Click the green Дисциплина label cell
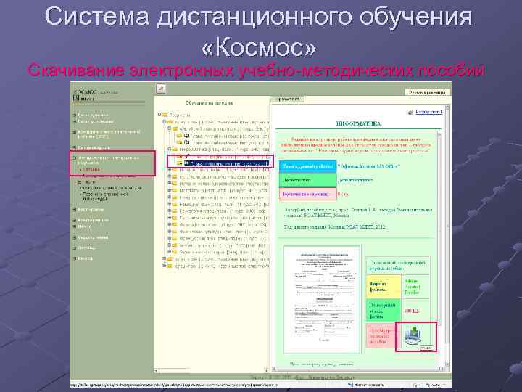522x392 pixels. (308, 180)
